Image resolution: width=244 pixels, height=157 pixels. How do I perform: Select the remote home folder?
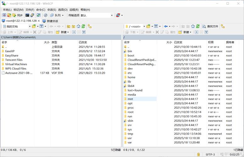tap(131, 77)
